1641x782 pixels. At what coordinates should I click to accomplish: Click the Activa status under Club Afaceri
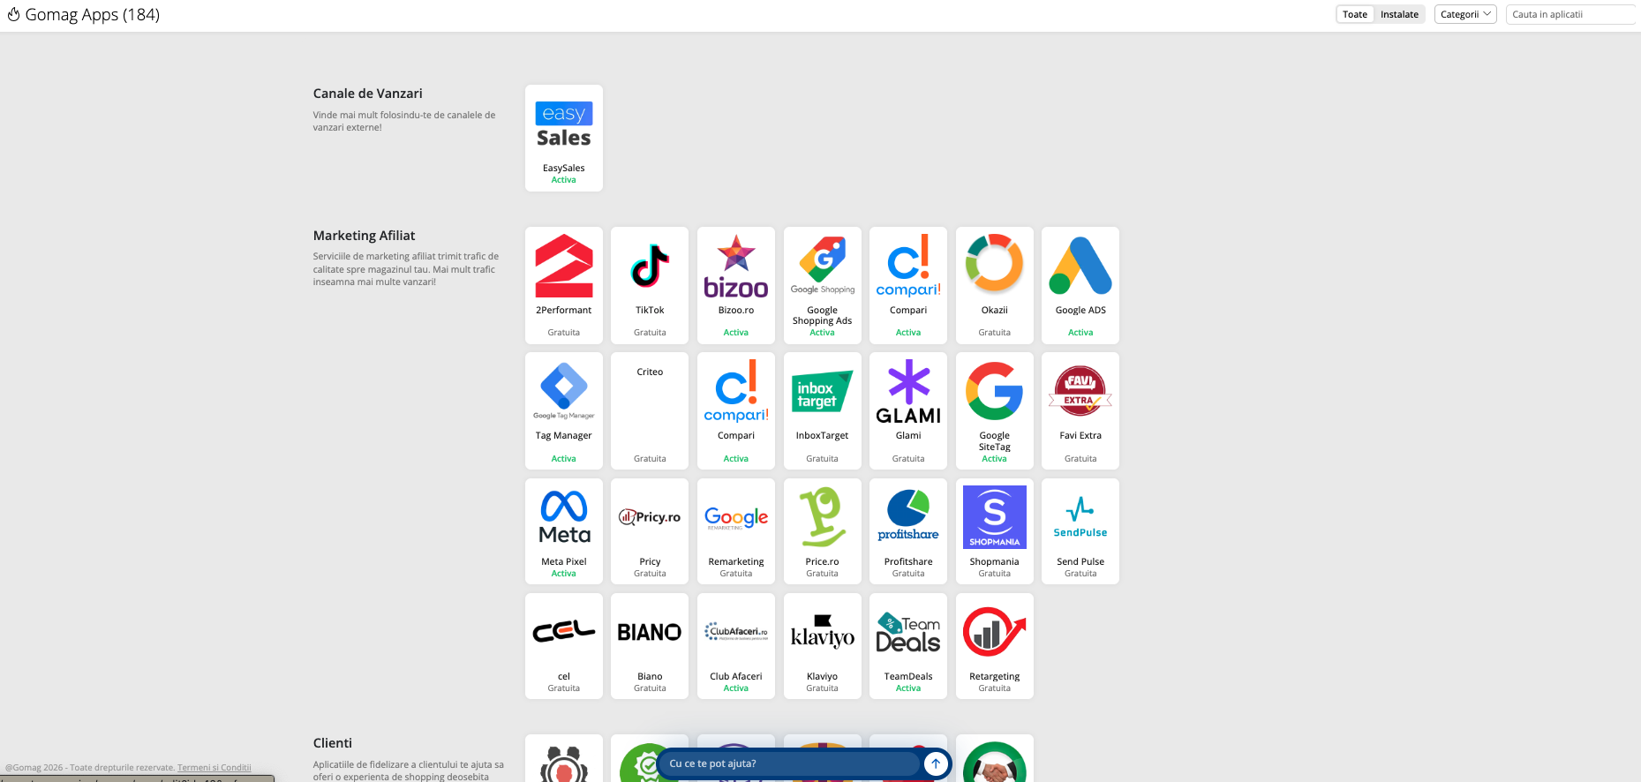[x=735, y=688]
